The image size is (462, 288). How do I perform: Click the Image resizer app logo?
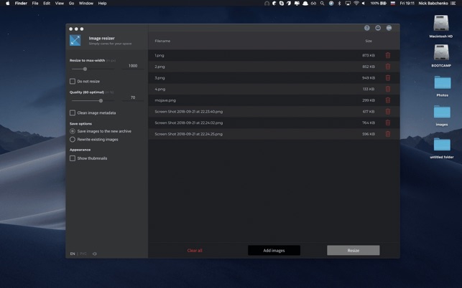(75, 40)
